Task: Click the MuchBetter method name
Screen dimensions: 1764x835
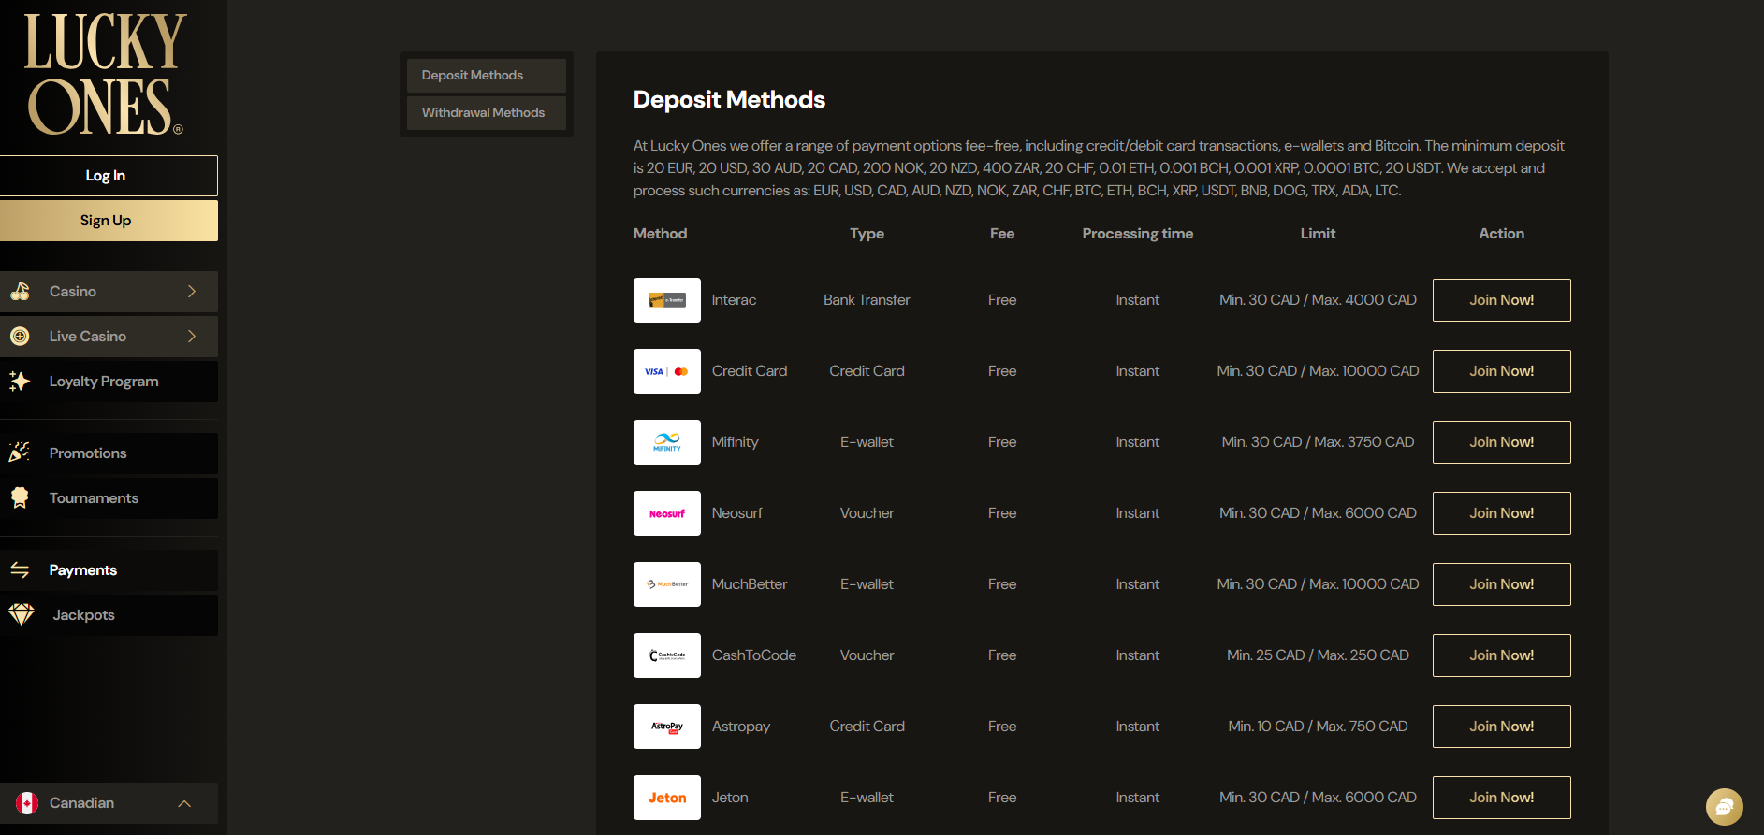Action: coord(750,584)
